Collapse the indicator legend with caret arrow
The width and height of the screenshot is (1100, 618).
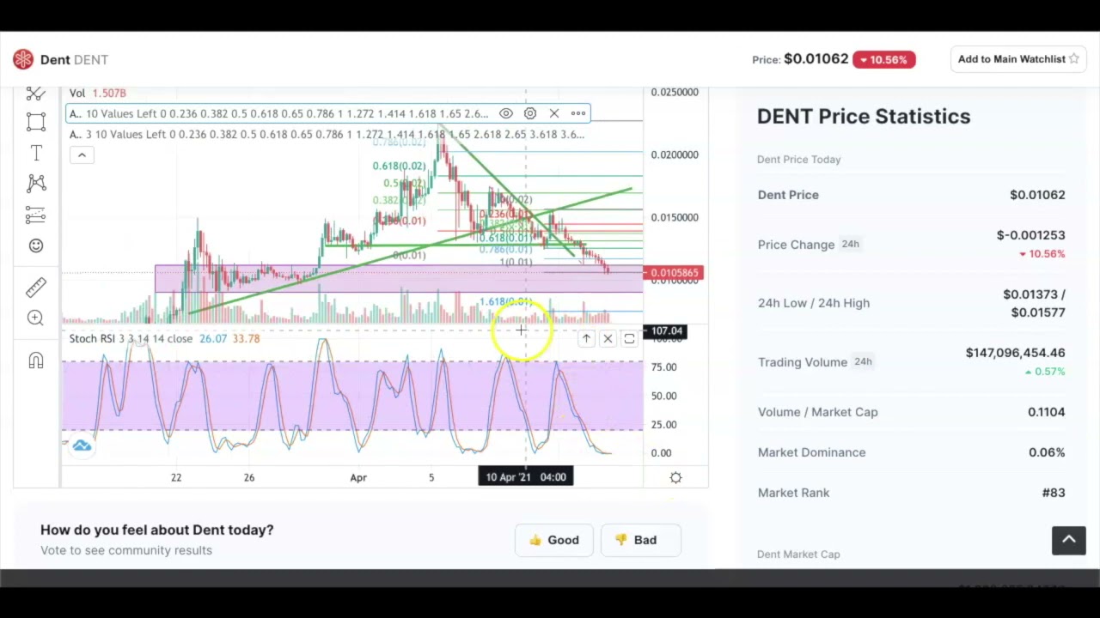[x=82, y=154]
